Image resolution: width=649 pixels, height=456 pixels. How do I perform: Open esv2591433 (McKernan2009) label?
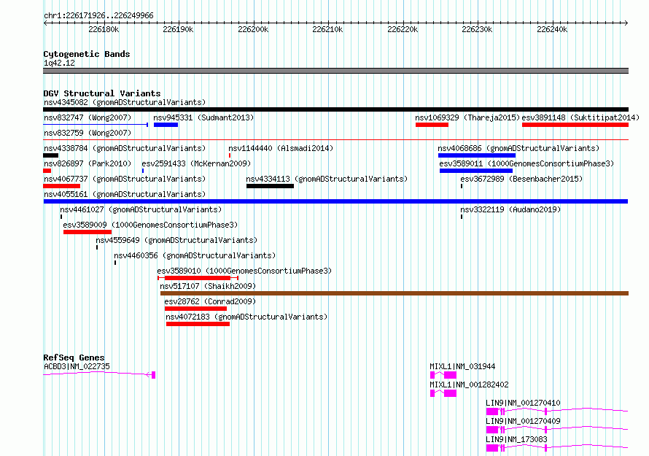pyautogui.click(x=196, y=163)
